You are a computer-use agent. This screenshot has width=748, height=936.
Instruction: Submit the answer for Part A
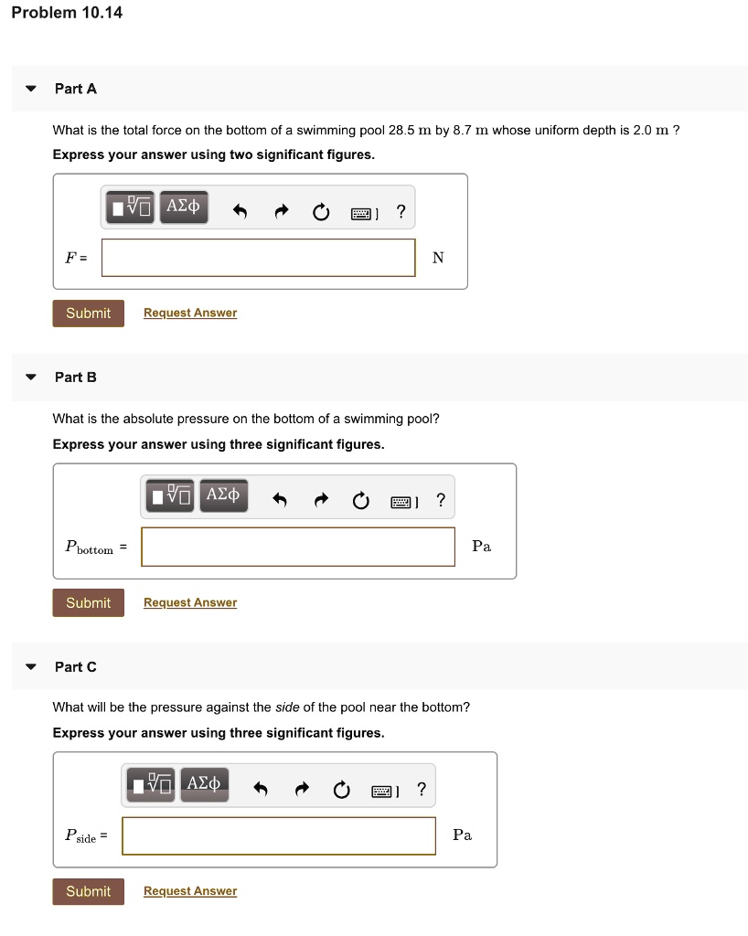coord(88,313)
